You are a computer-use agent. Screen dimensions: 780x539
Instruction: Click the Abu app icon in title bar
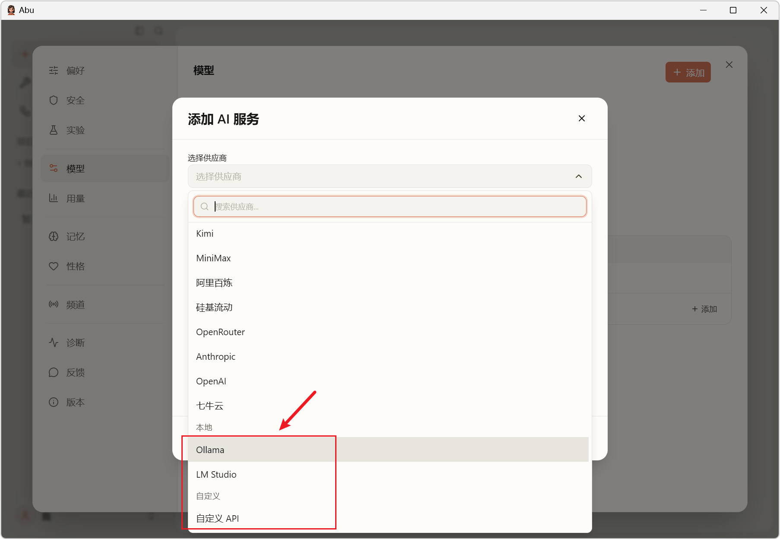[x=11, y=10]
